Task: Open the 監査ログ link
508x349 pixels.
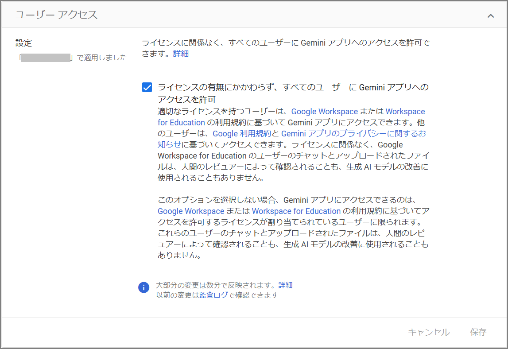Action: click(213, 295)
